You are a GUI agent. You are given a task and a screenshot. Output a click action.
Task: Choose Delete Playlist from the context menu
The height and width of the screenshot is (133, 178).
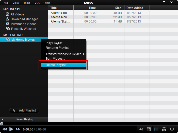(56, 65)
